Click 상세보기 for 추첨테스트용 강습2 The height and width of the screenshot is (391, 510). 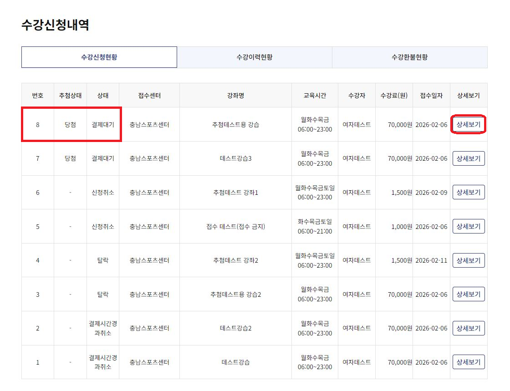469,294
